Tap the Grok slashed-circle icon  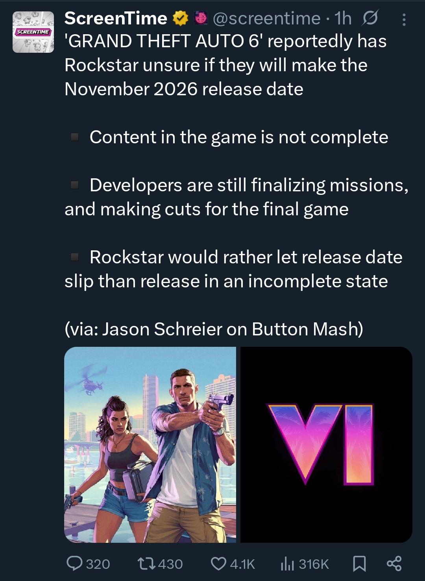(369, 19)
